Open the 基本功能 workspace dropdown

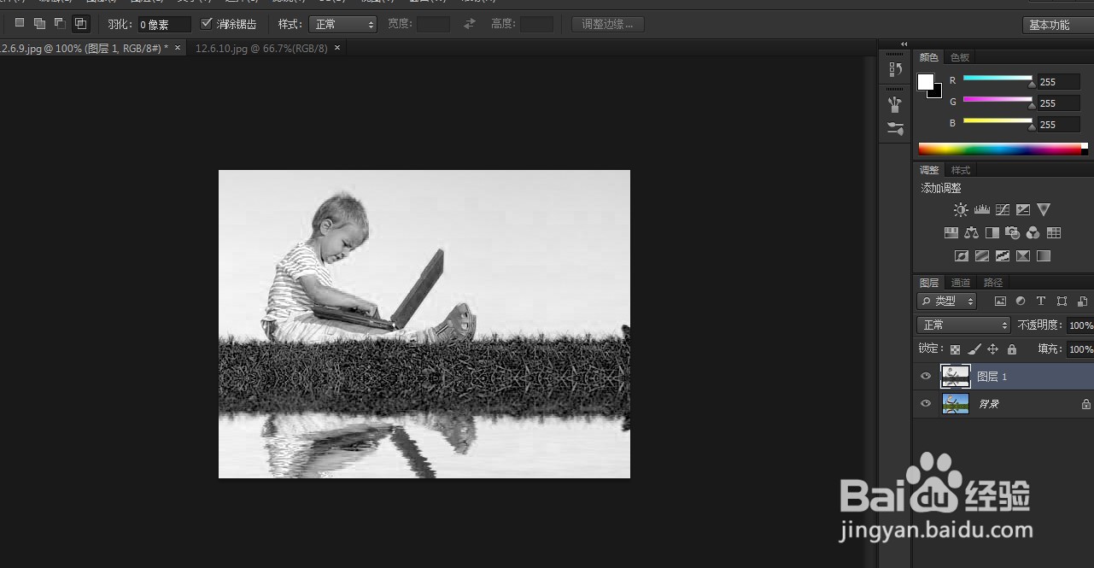(1057, 25)
